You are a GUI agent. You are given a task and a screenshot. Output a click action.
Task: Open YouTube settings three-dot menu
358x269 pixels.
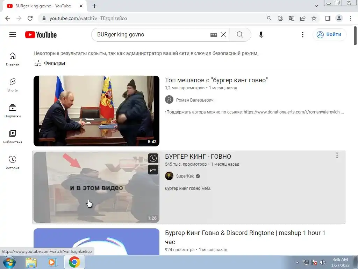point(302,35)
